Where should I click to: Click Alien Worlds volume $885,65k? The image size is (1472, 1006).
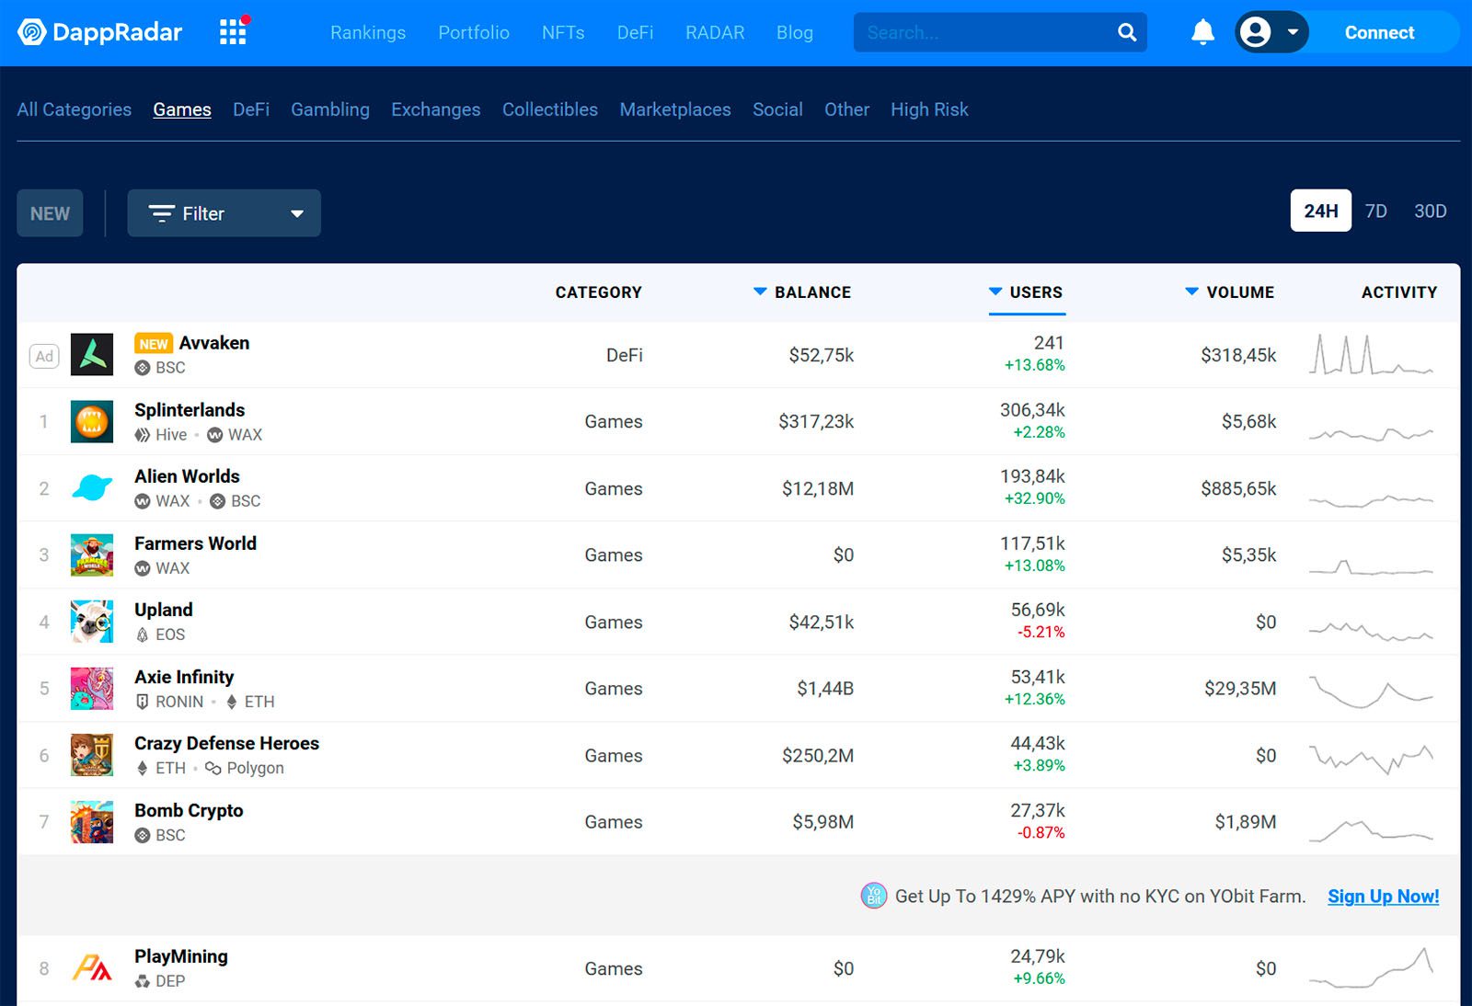pos(1238,488)
